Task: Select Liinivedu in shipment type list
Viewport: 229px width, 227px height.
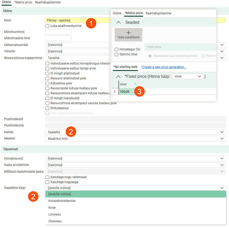Action: click(54, 214)
